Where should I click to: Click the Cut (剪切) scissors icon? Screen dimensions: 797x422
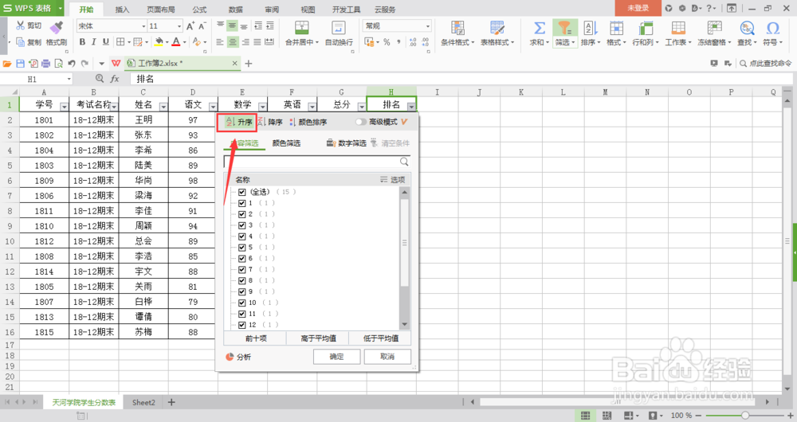click(21, 25)
